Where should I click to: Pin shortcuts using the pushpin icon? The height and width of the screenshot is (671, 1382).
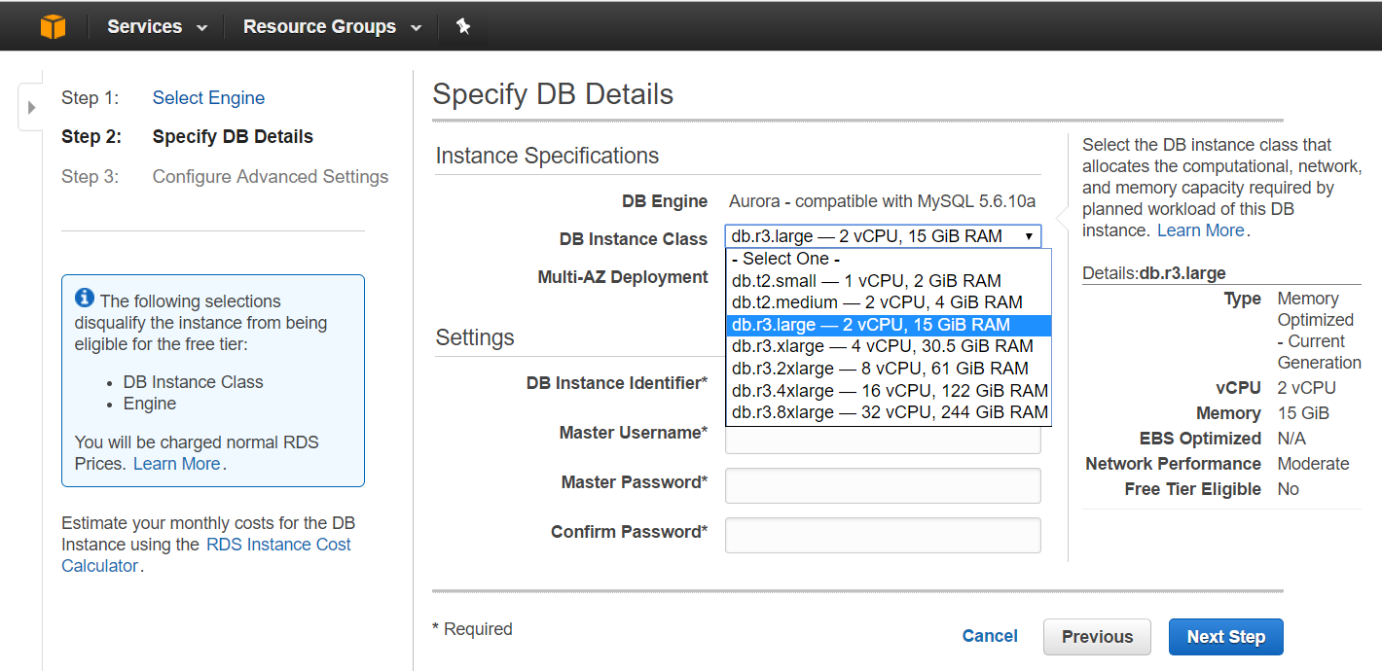pos(463,26)
